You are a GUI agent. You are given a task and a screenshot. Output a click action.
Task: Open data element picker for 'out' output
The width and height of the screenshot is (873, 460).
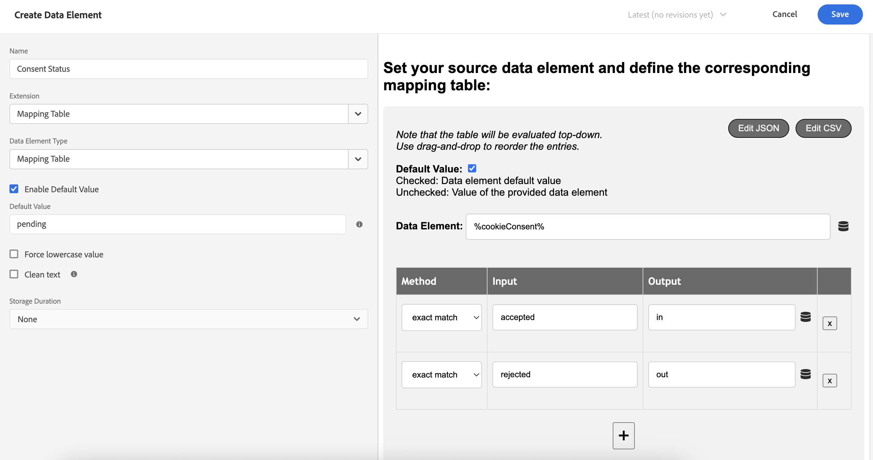pos(806,374)
